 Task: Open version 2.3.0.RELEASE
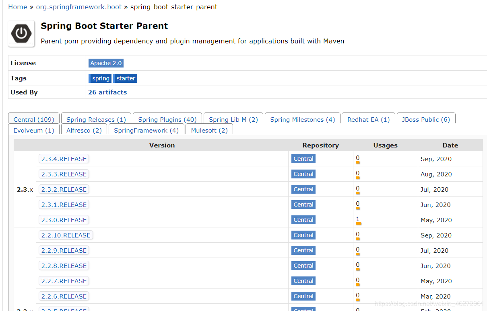pyautogui.click(x=64, y=220)
